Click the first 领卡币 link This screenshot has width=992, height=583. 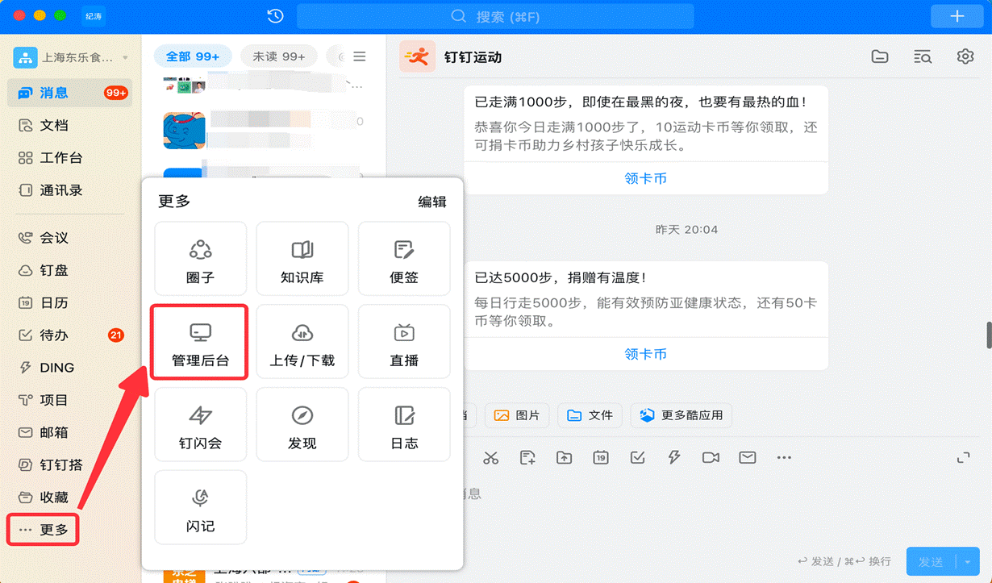click(x=645, y=178)
